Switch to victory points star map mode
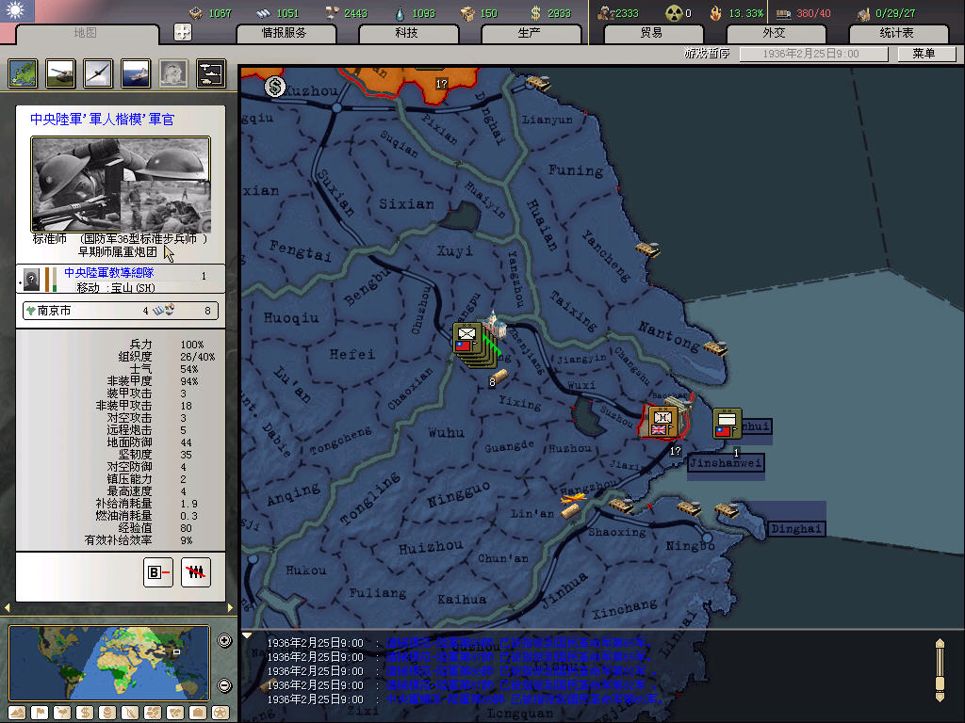The width and height of the screenshot is (965, 723). 221,713
